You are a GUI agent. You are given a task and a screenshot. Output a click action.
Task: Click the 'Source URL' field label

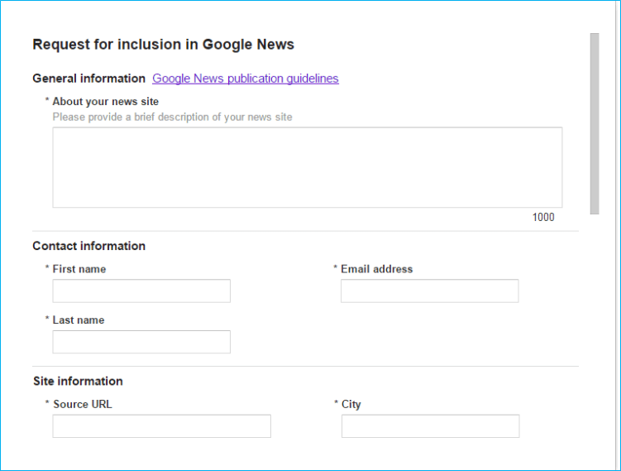coord(82,405)
